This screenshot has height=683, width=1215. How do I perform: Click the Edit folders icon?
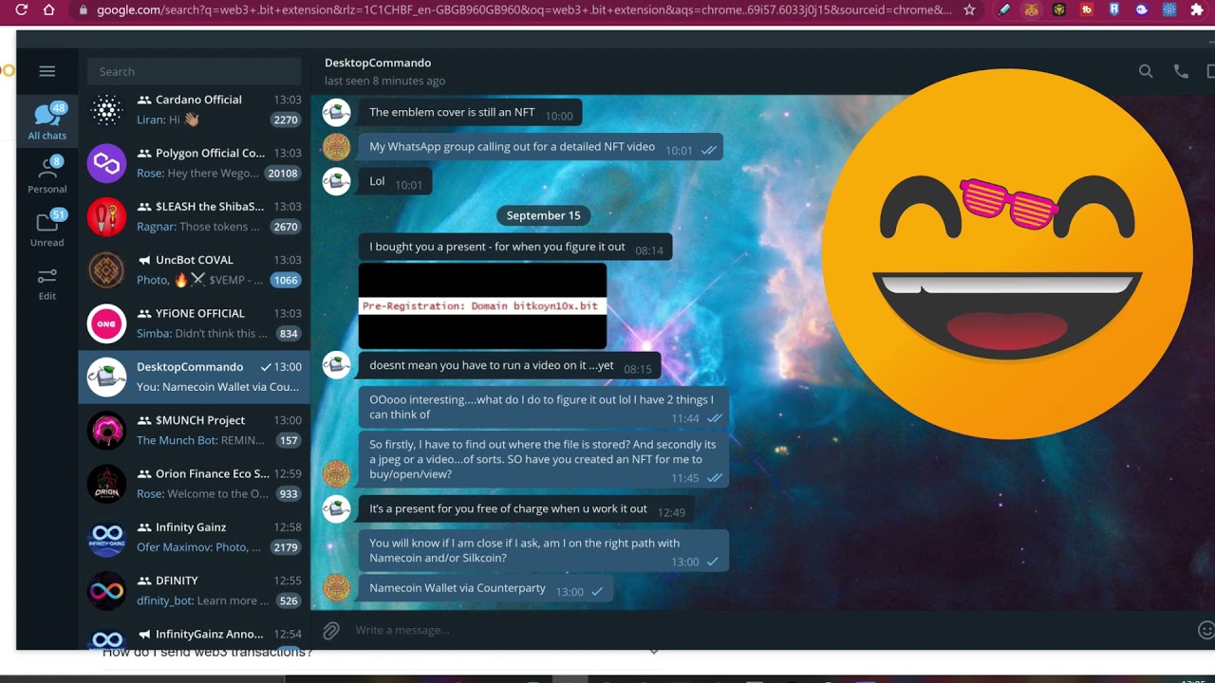47,283
